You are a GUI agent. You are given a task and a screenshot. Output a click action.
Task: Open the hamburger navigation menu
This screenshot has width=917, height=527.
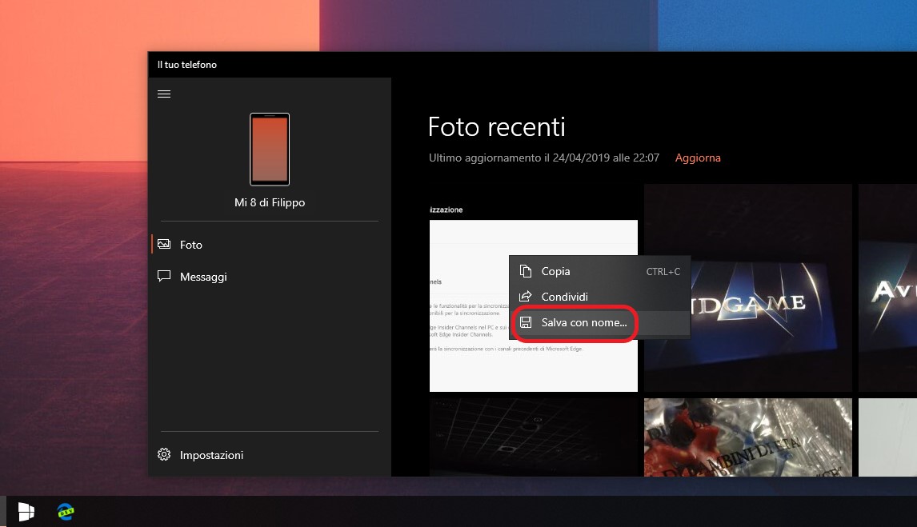click(164, 94)
